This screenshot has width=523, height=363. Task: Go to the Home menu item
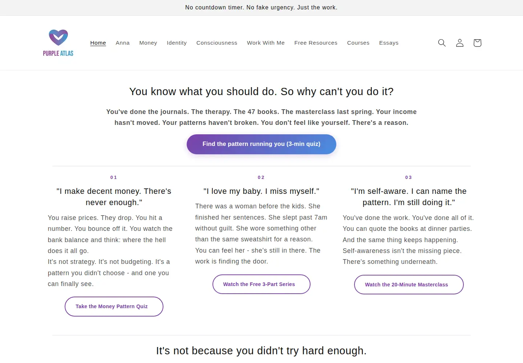[98, 43]
